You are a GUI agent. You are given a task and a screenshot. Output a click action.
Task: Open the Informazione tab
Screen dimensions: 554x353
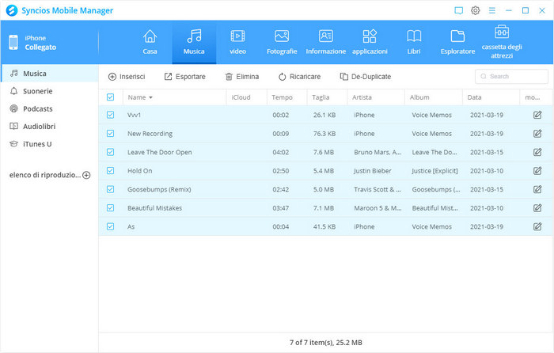326,42
